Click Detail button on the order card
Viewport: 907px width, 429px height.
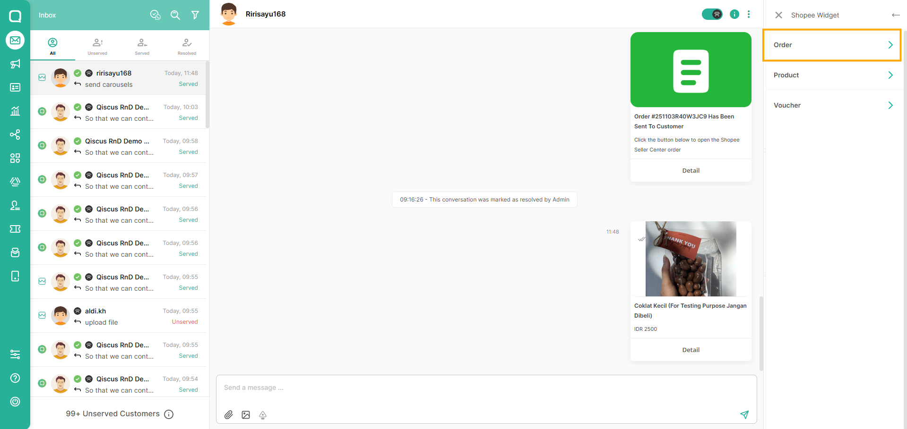click(x=691, y=171)
